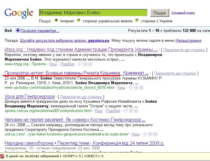The height and width of the screenshot is (161, 210).
Task: Click the www.khpg.org › Проекти URL text
Action: coord(25,64)
